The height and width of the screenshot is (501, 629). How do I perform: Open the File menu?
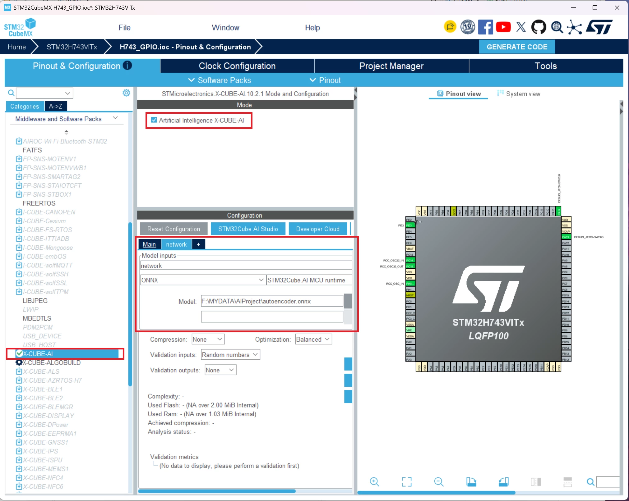(124, 28)
